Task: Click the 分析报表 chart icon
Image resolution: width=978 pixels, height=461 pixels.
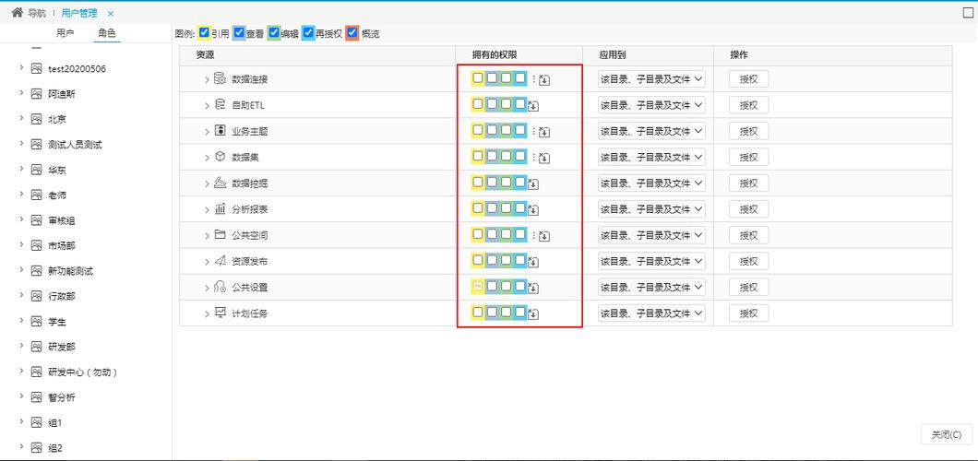Action: click(220, 209)
